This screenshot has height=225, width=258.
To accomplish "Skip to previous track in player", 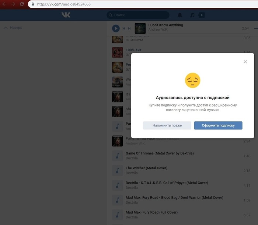I will pos(124,28).
